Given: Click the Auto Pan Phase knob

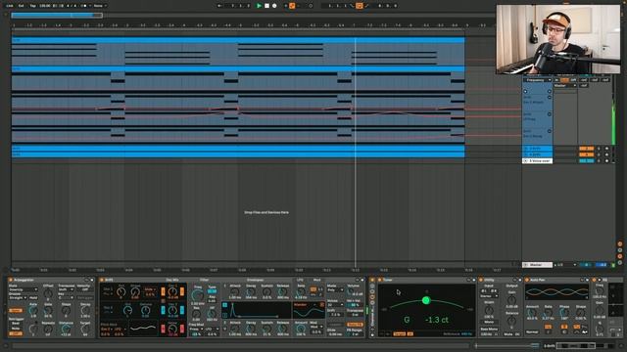Looking at the screenshot, I should 564,313.
